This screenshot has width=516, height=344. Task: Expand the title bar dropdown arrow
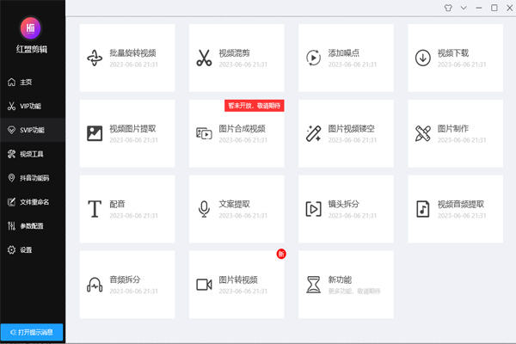[x=464, y=7]
